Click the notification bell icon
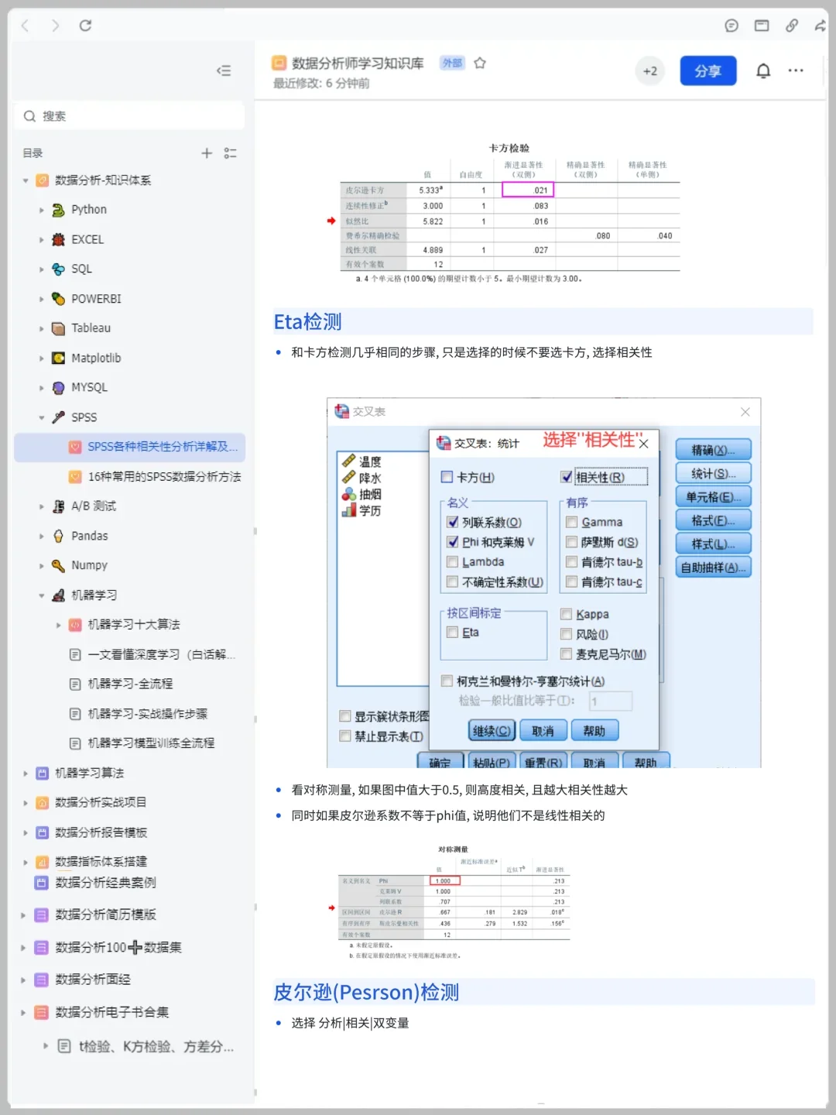836x1115 pixels. tap(762, 70)
